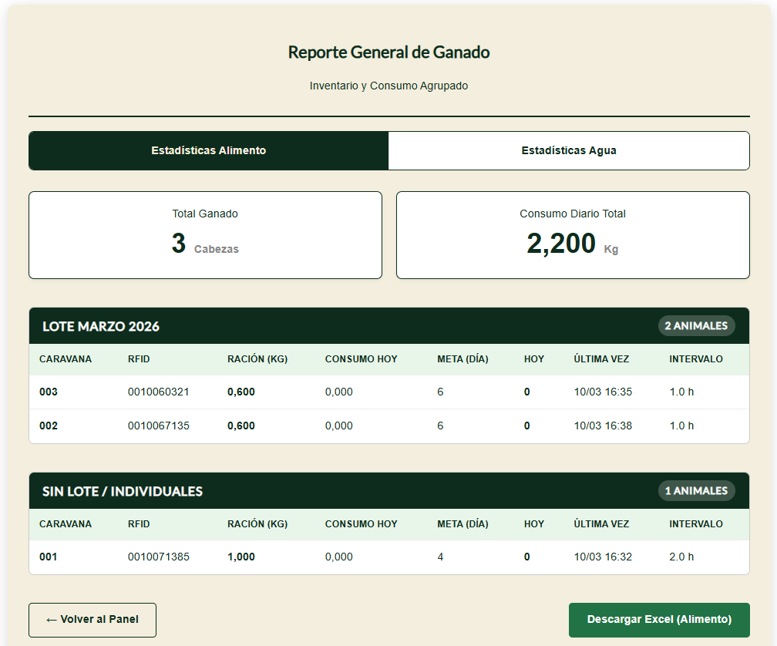Click the 1 ANIMALES badge
This screenshot has height=646, width=777.
(696, 491)
